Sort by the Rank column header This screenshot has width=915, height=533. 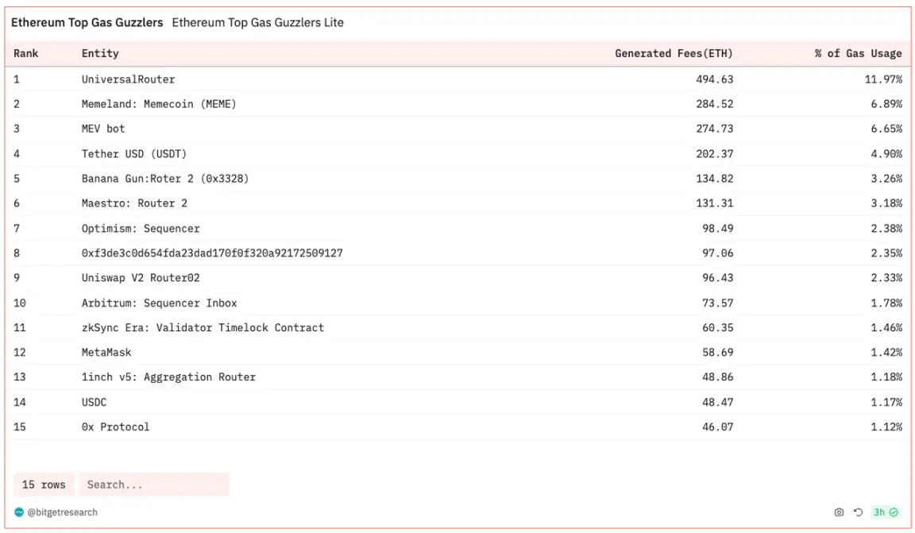(26, 54)
